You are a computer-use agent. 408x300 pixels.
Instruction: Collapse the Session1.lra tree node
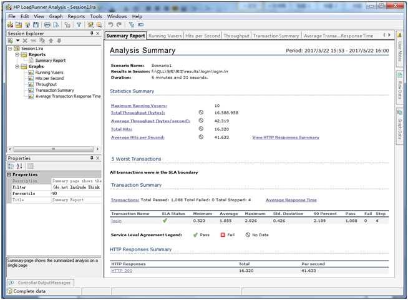10,48
